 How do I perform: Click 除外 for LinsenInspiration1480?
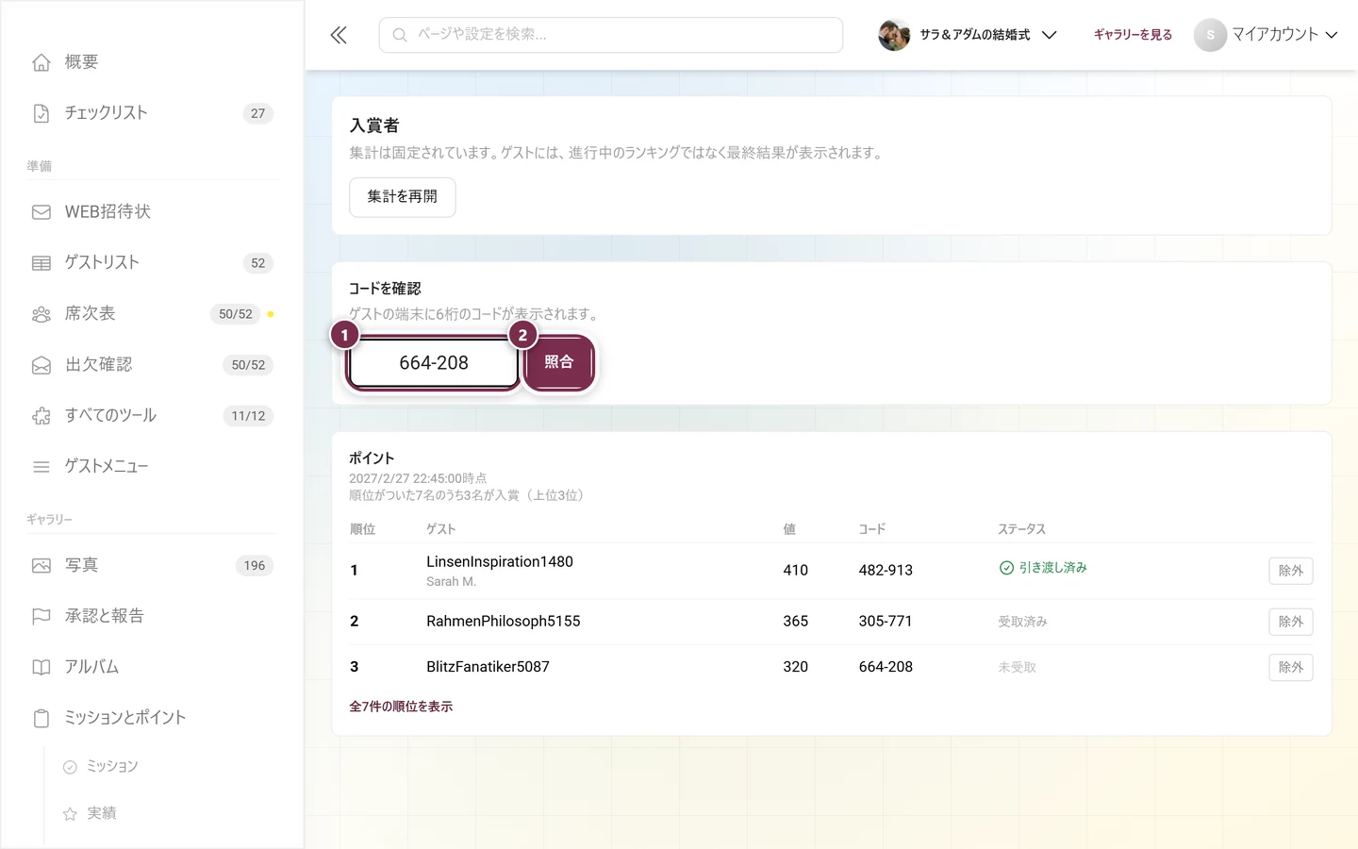(1291, 571)
